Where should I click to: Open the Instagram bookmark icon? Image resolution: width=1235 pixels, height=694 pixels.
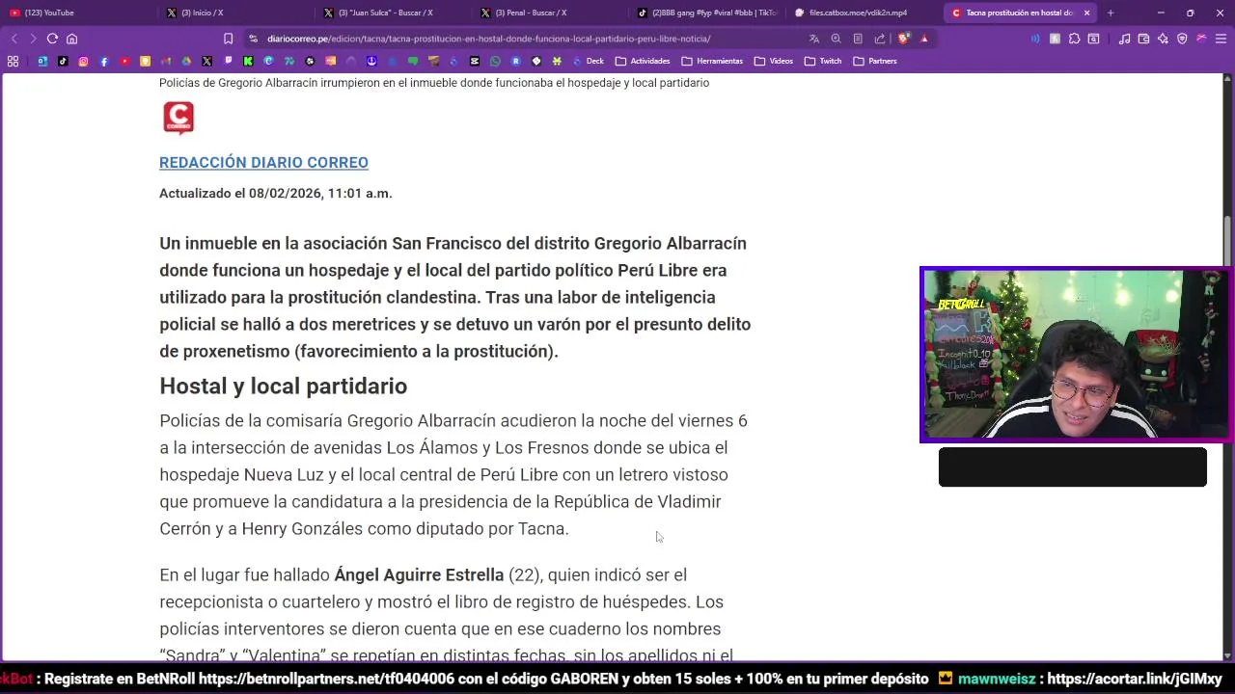pos(83,61)
